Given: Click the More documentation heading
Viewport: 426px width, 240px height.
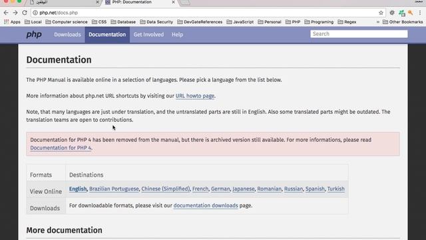Looking at the screenshot, I should click(x=65, y=230).
